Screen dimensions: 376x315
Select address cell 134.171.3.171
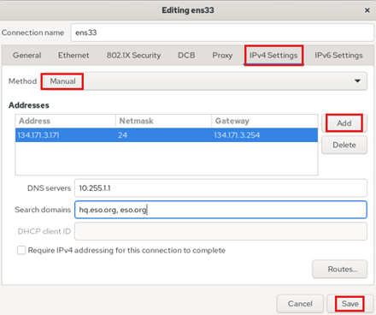pyautogui.click(x=38, y=135)
